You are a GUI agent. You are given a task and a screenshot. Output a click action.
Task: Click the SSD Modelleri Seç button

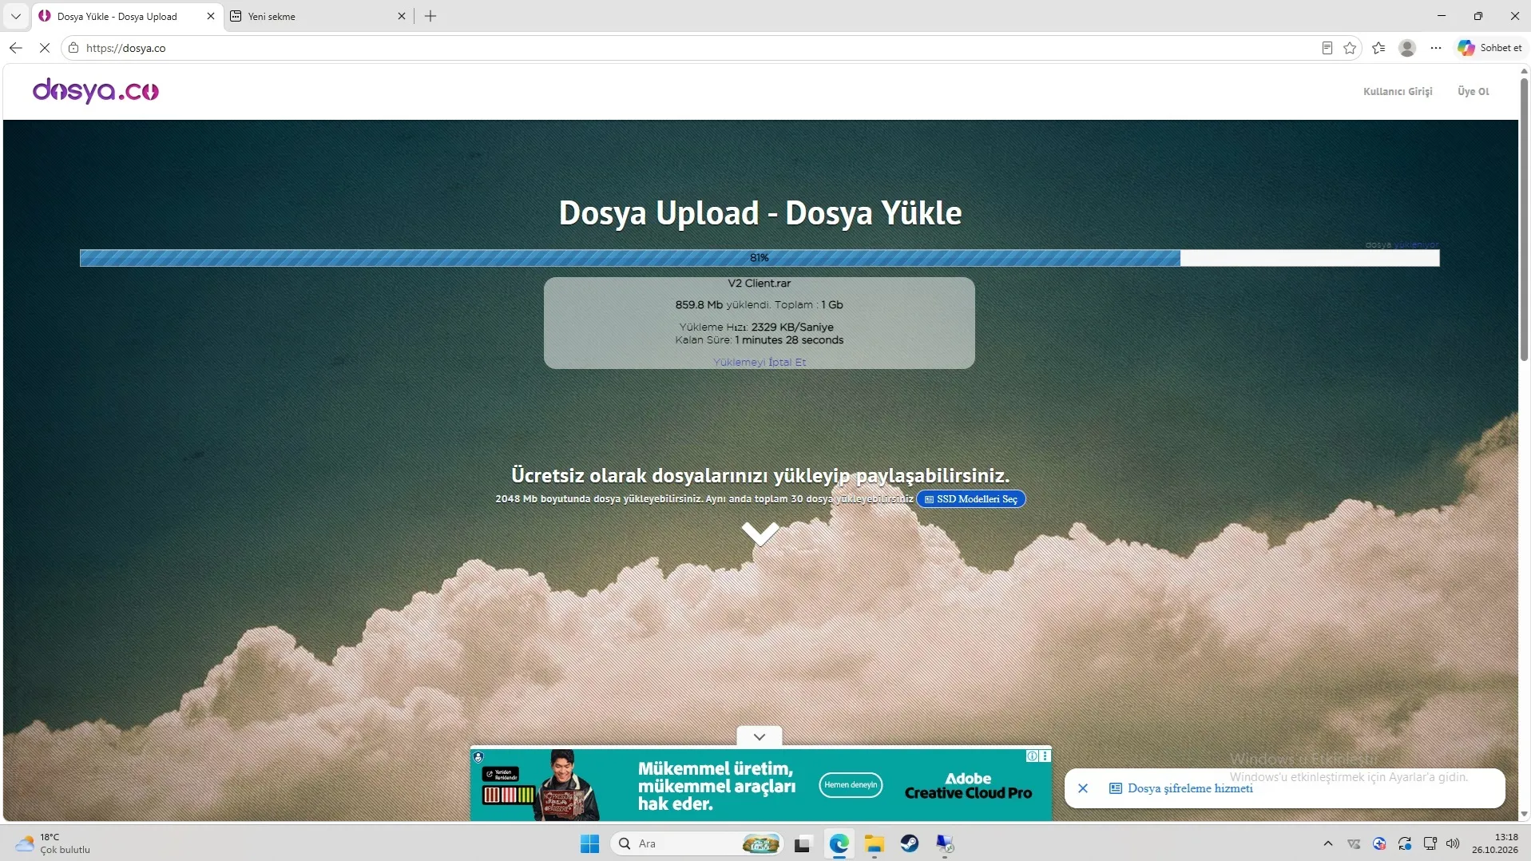tap(970, 499)
